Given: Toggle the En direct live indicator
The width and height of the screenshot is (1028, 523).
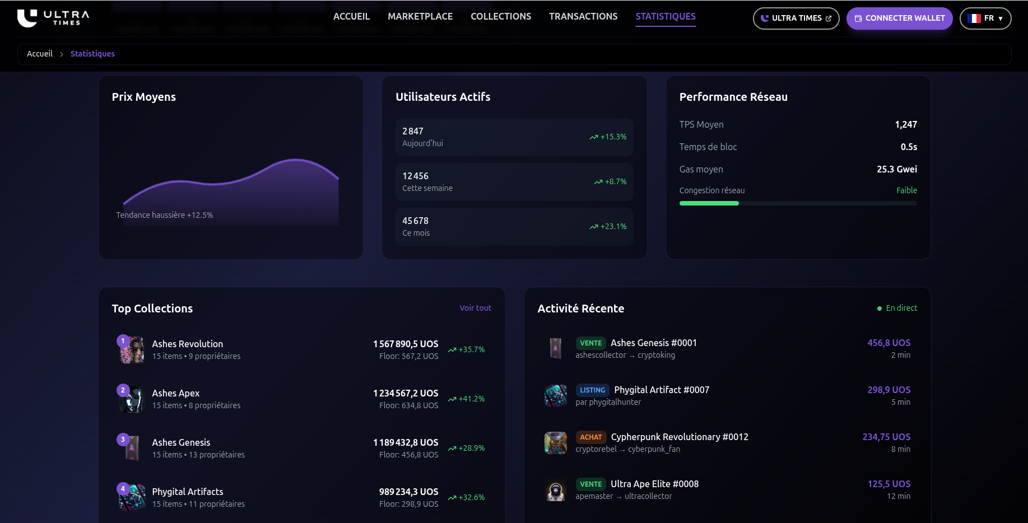Looking at the screenshot, I should pos(897,308).
